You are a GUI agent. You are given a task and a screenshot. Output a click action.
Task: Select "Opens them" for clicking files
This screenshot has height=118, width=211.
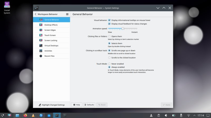[x=109, y=36]
